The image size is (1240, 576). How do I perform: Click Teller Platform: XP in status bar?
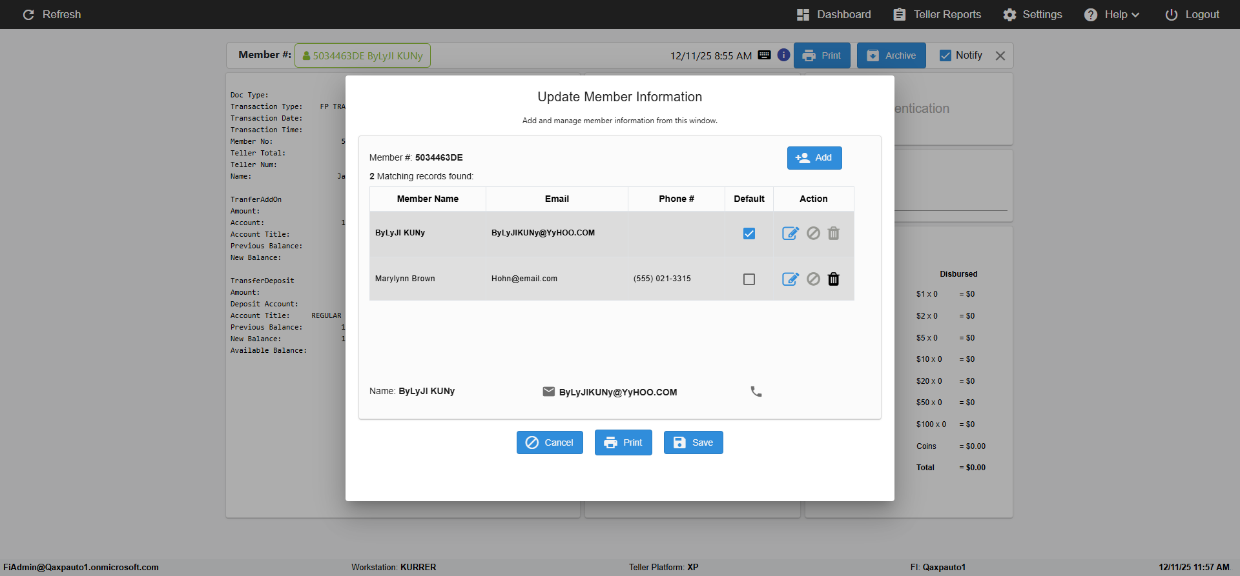click(x=664, y=568)
